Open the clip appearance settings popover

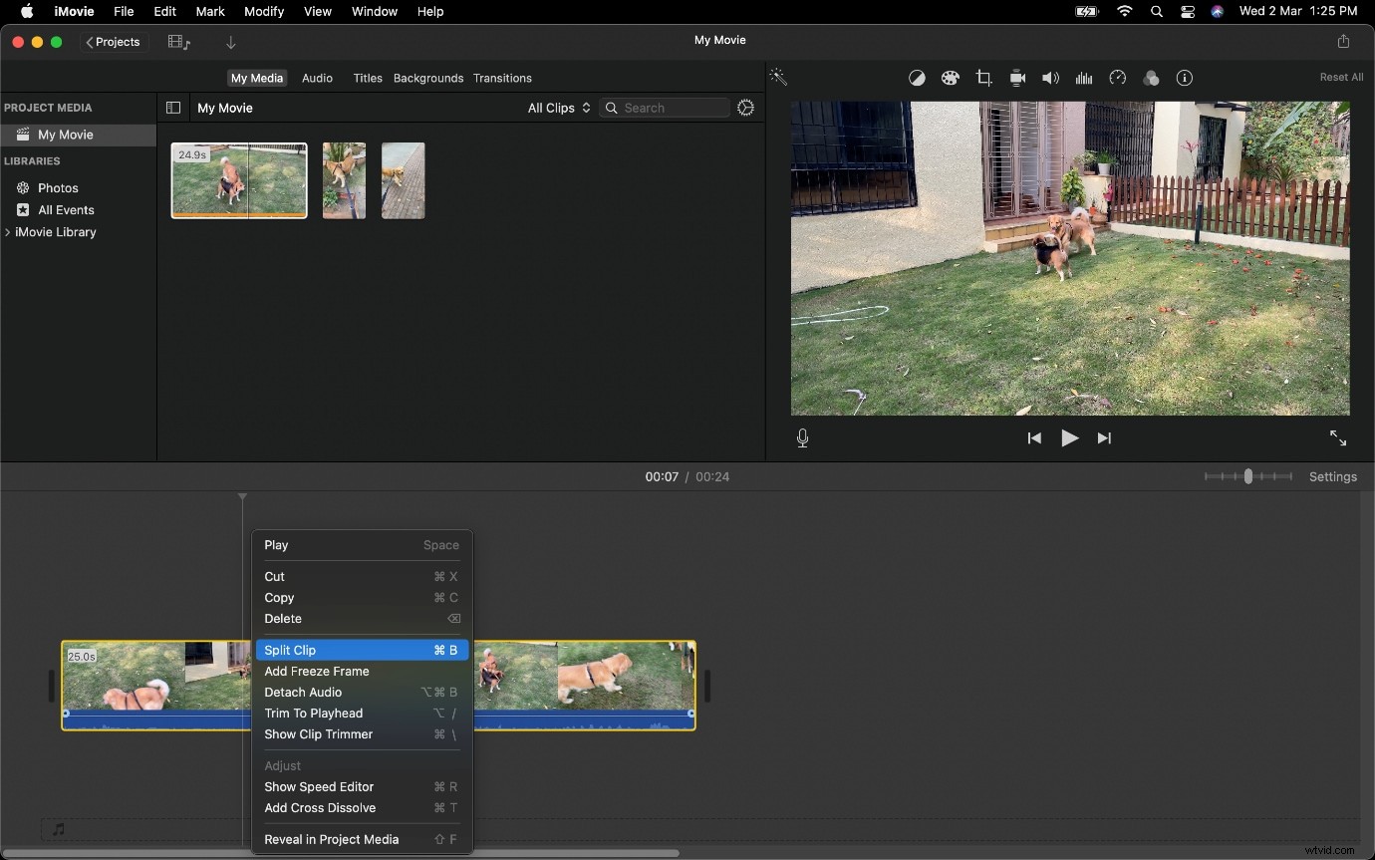coord(1332,476)
